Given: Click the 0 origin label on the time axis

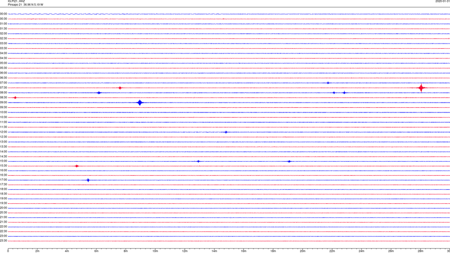Looking at the screenshot, I should click(8, 251).
